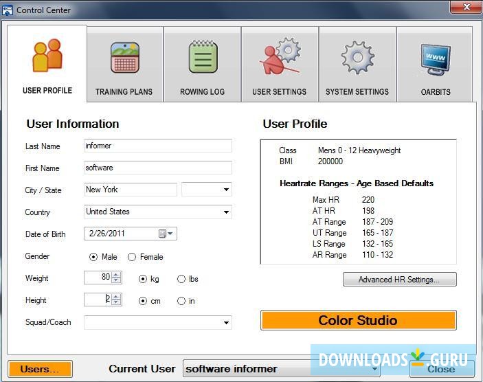Open the Rowing Log notepad icon

tap(203, 58)
